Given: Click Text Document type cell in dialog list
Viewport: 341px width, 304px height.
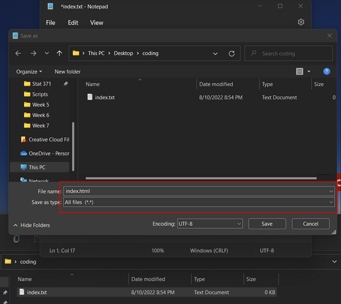Looking at the screenshot, I should (x=279, y=97).
